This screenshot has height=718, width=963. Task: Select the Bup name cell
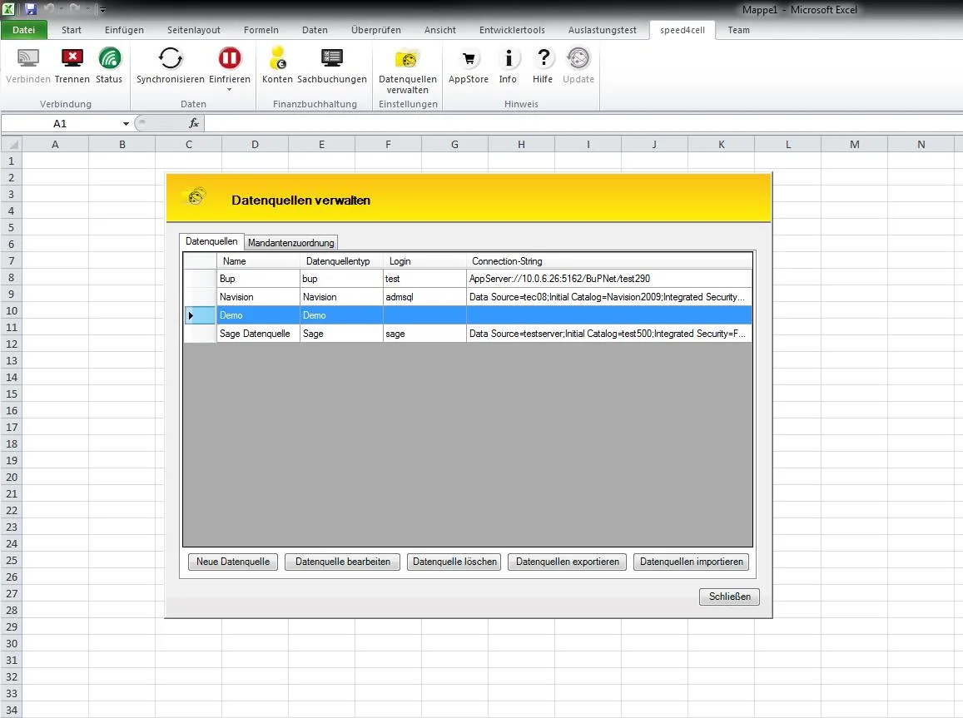tap(258, 279)
